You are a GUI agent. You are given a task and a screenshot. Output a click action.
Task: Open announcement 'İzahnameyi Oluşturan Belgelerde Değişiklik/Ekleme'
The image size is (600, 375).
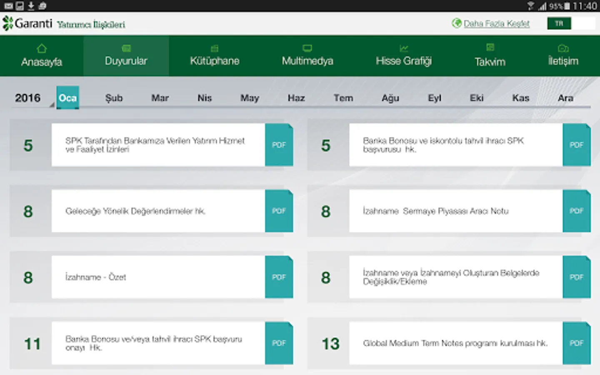(x=456, y=277)
